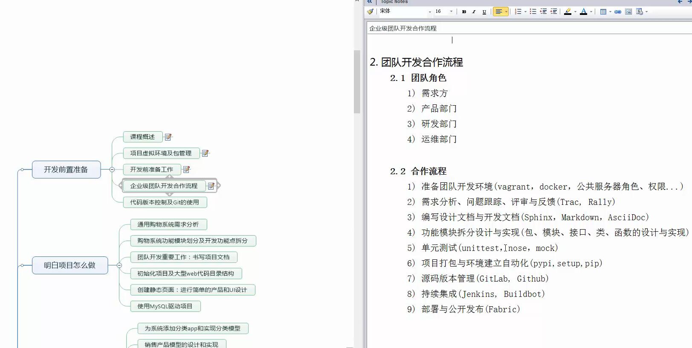Screen dimensions: 692x348
Task: Apply font color to text
Action: 583,12
